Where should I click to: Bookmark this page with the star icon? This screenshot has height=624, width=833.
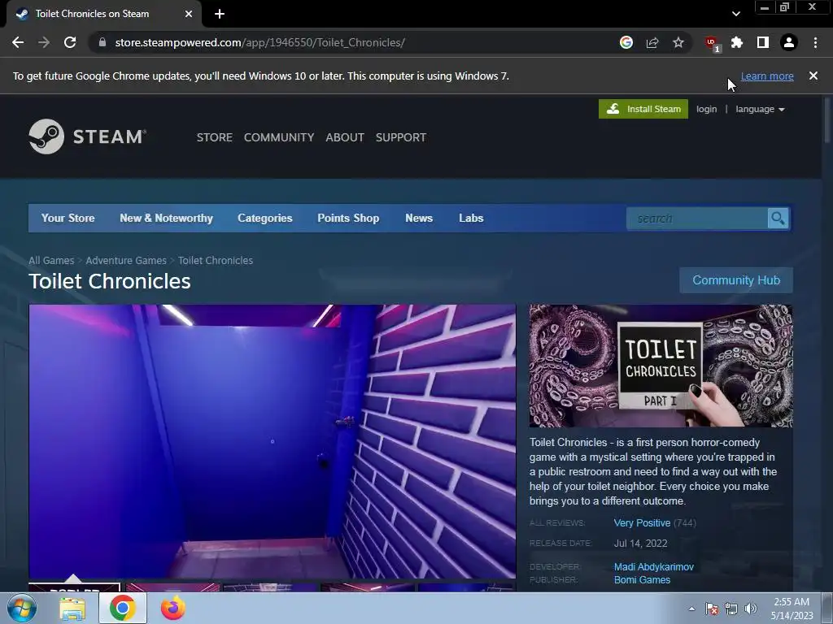pos(678,42)
